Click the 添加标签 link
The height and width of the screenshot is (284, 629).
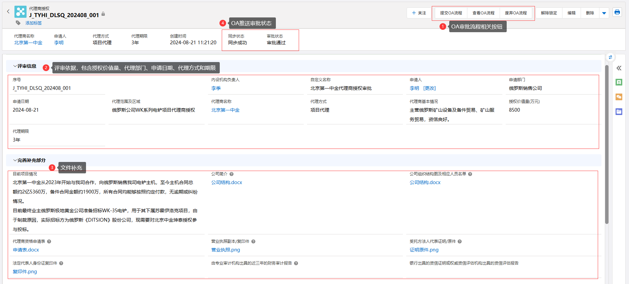point(34,23)
